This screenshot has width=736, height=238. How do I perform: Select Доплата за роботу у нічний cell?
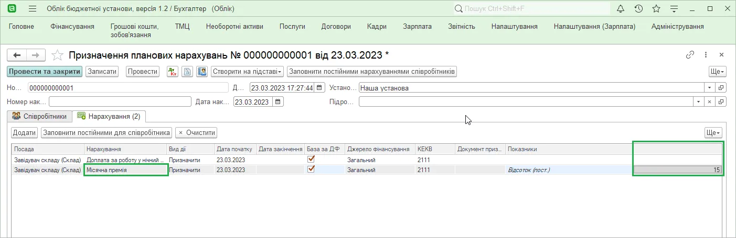pos(125,160)
